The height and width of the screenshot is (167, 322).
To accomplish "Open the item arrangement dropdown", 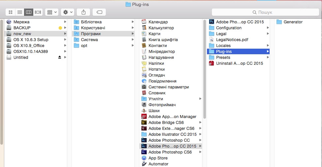I will coord(52,12).
